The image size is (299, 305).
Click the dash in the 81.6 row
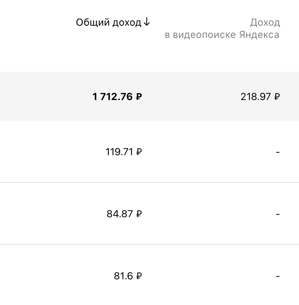click(278, 276)
